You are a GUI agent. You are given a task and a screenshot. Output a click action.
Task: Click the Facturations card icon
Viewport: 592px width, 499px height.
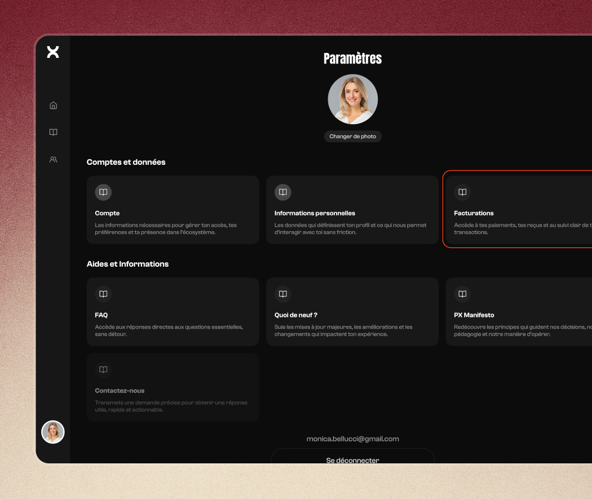tap(462, 192)
